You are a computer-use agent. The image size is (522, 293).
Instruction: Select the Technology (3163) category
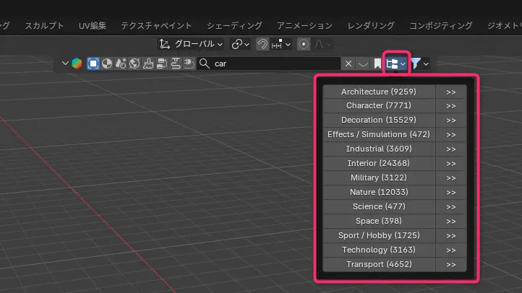click(x=379, y=250)
